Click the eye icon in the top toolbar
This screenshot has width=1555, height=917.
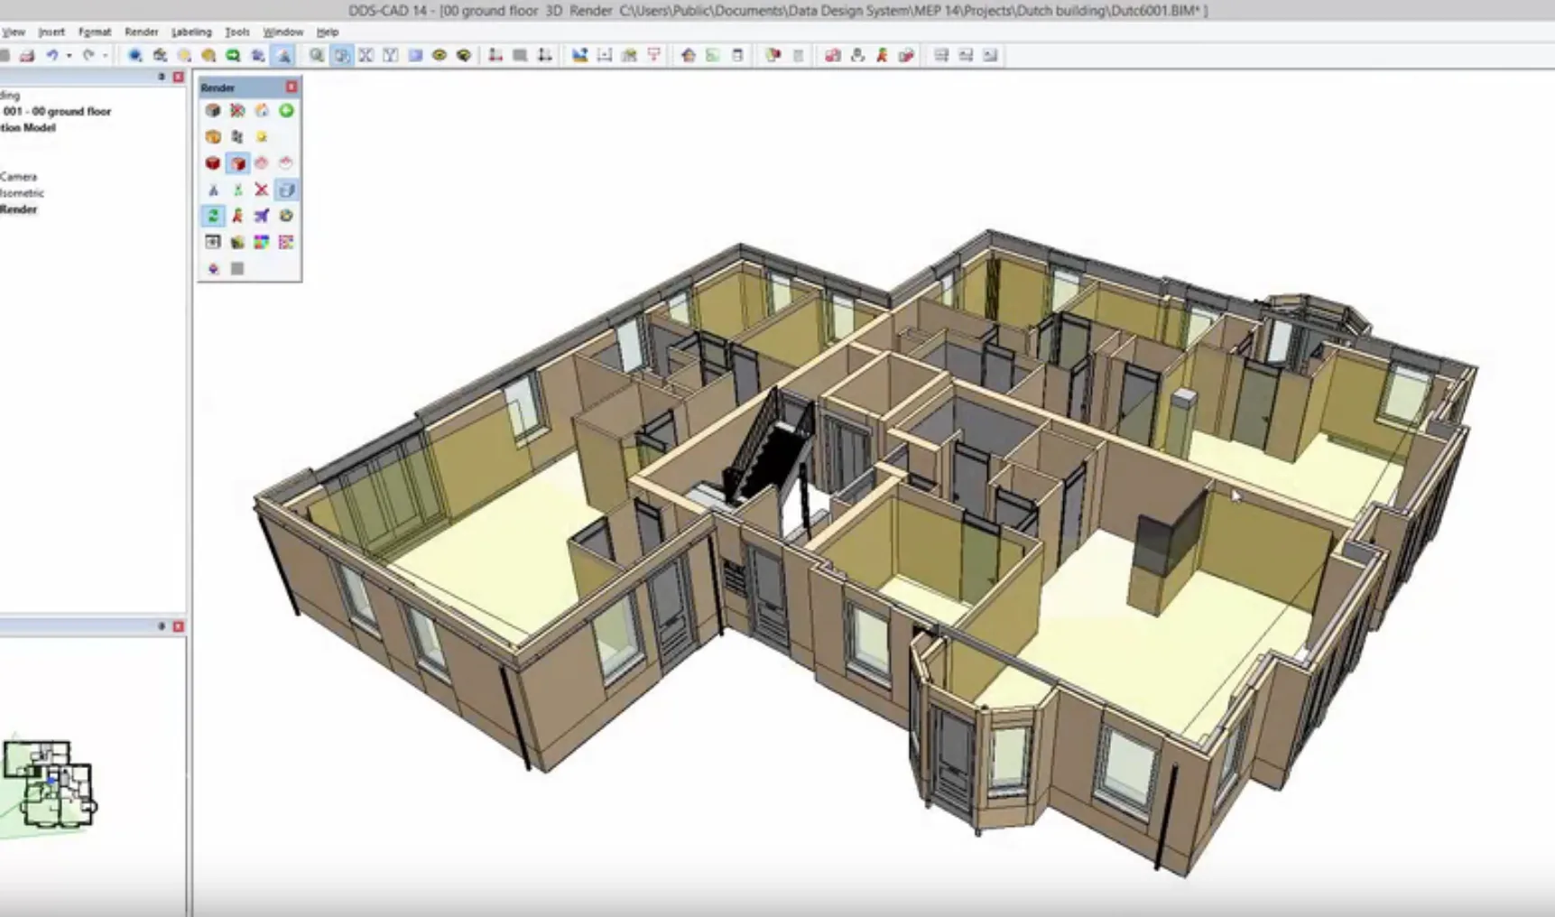440,56
